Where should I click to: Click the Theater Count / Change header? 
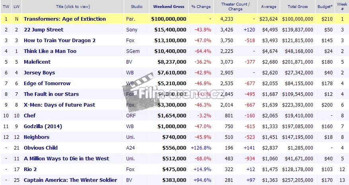[x=236, y=7]
